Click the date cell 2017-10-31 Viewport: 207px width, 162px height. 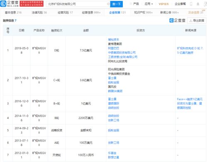click(22, 80)
